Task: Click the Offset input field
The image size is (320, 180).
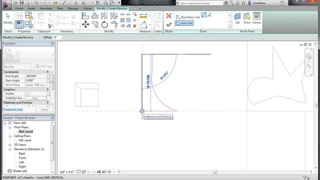Action: (57, 37)
